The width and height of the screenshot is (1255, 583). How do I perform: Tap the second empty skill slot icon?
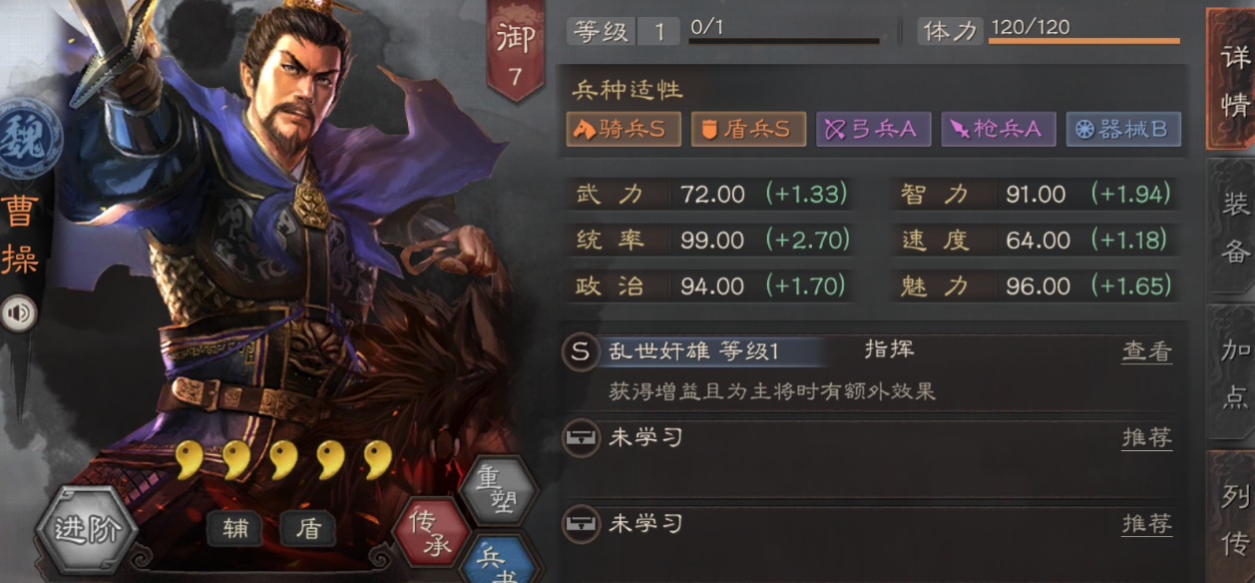[x=581, y=523]
